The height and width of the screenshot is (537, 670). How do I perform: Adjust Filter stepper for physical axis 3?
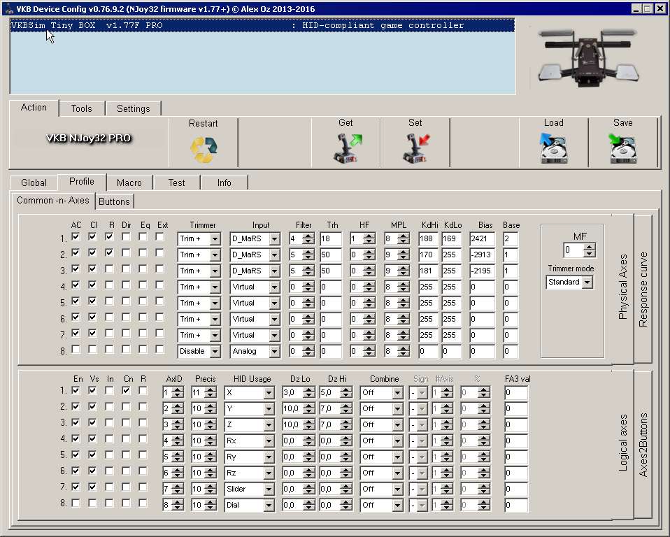coord(308,271)
